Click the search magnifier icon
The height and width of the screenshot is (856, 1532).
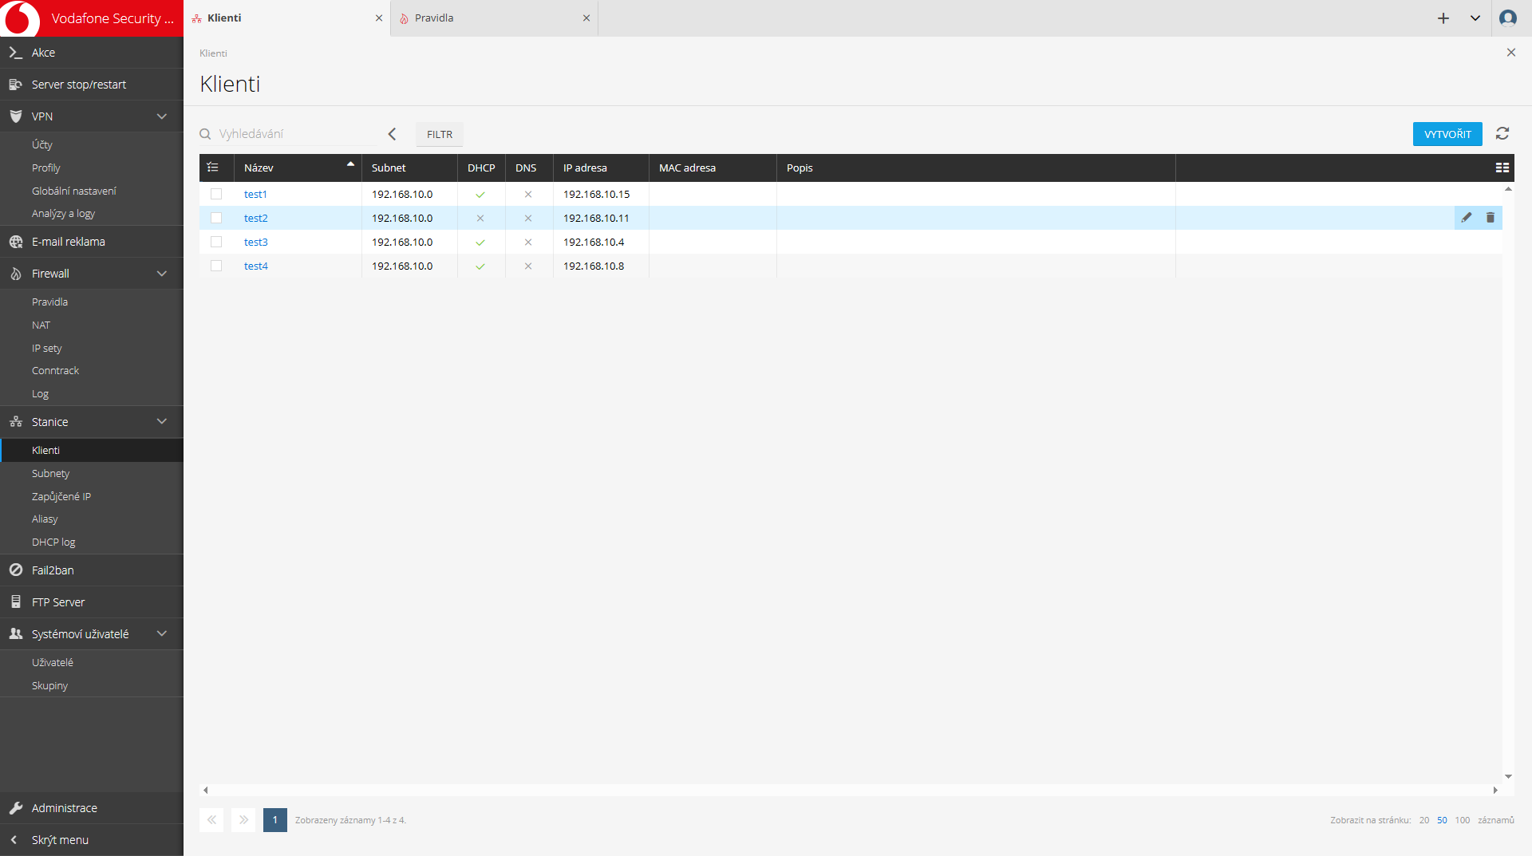tap(205, 134)
